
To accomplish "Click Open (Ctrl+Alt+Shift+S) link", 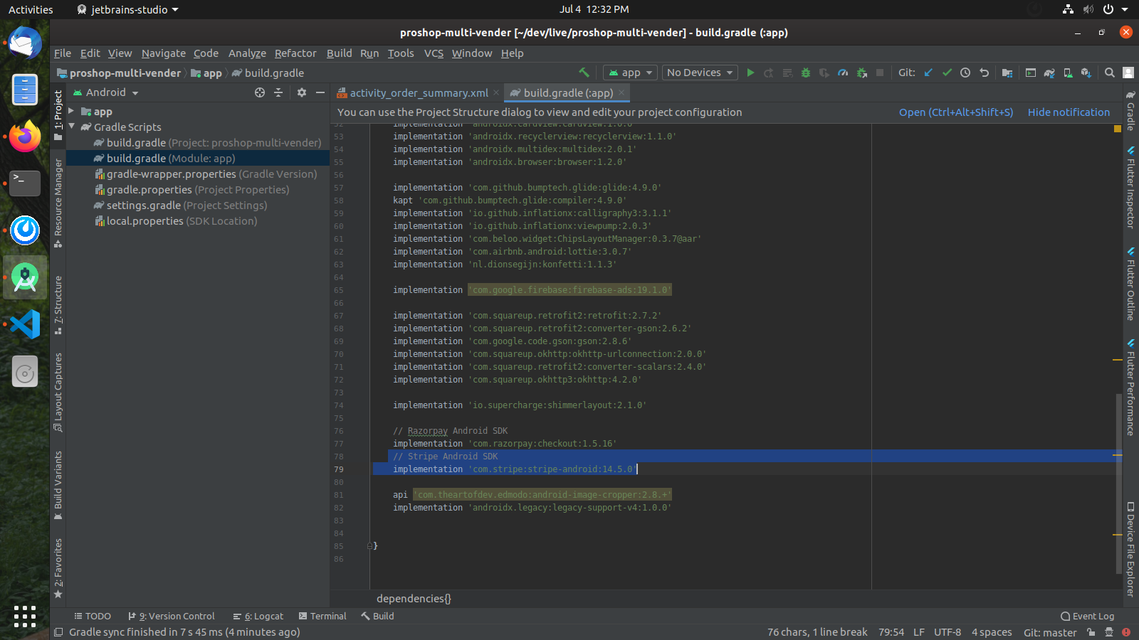I will (955, 112).
